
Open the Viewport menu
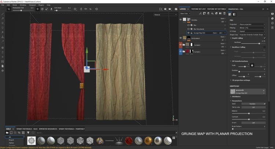pyautogui.click(x=32, y=5)
